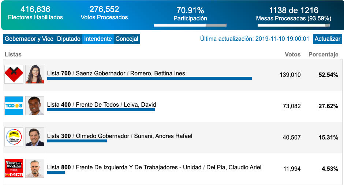Click Claudio Ariel Del Pla's candidate photo
The height and width of the screenshot is (185, 344).
35,168
